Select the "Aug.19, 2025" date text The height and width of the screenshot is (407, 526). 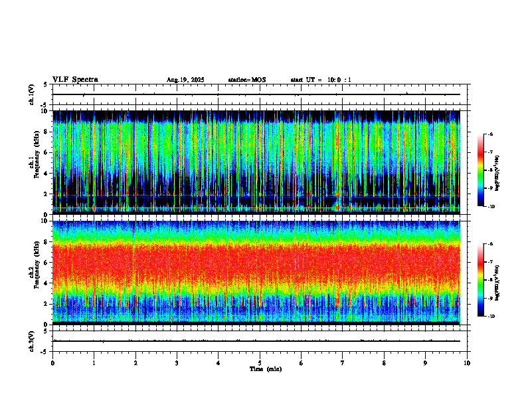pos(185,80)
